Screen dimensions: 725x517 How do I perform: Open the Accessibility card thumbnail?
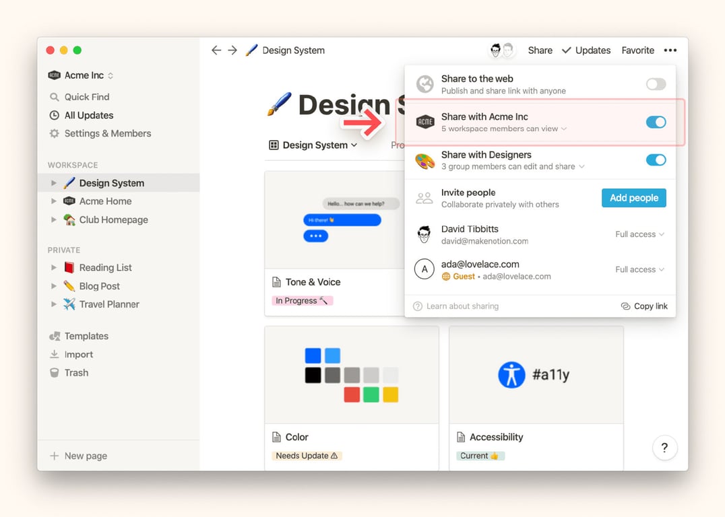point(536,375)
